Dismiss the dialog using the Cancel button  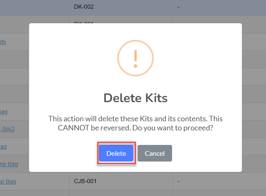pyautogui.click(x=155, y=153)
